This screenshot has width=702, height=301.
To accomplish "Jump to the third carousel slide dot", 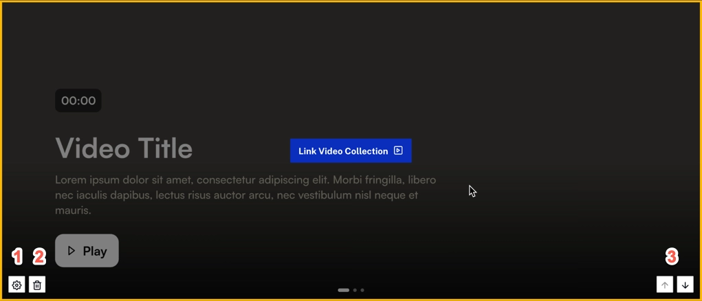I will [362, 290].
